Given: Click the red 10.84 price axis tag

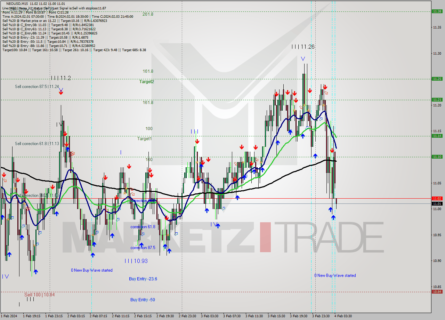Looking at the screenshot, I should pyautogui.click(x=437, y=292).
